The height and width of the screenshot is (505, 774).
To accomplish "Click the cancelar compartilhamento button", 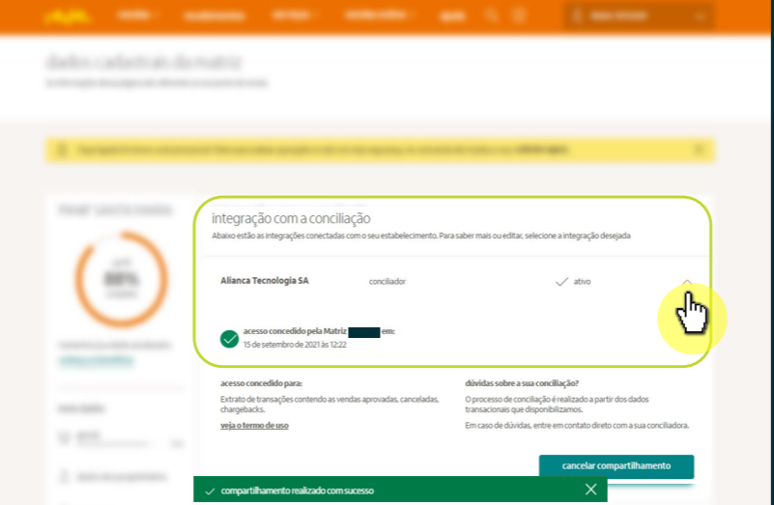I will tap(616, 465).
